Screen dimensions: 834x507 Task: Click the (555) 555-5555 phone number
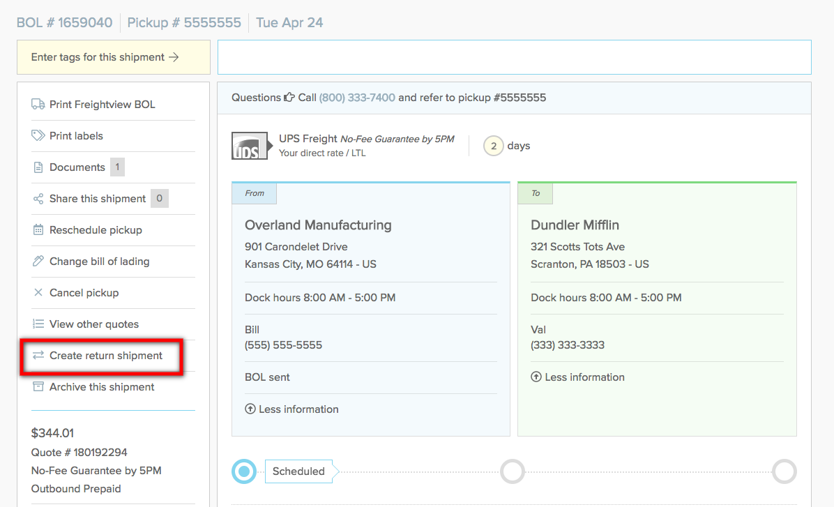point(284,345)
